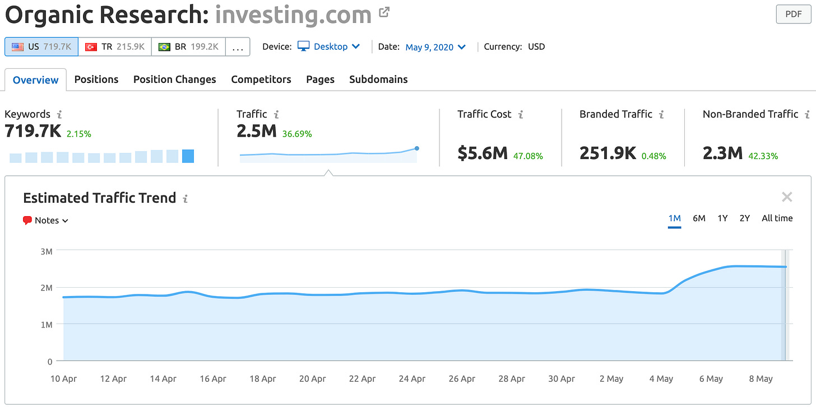Image resolution: width=816 pixels, height=407 pixels.
Task: Switch to the Overview tab
Action: pos(36,79)
